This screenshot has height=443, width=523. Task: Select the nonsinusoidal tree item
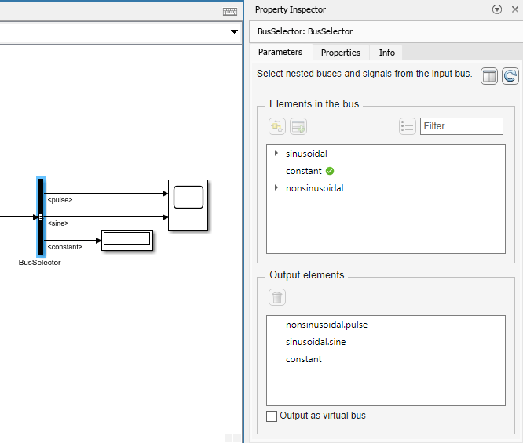(x=315, y=188)
